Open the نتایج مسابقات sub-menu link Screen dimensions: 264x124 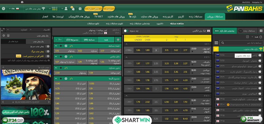coord(93,23)
